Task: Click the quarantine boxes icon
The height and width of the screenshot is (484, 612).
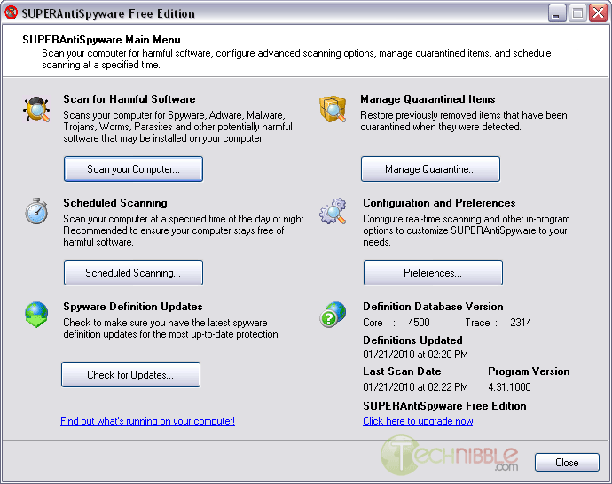Action: click(333, 109)
